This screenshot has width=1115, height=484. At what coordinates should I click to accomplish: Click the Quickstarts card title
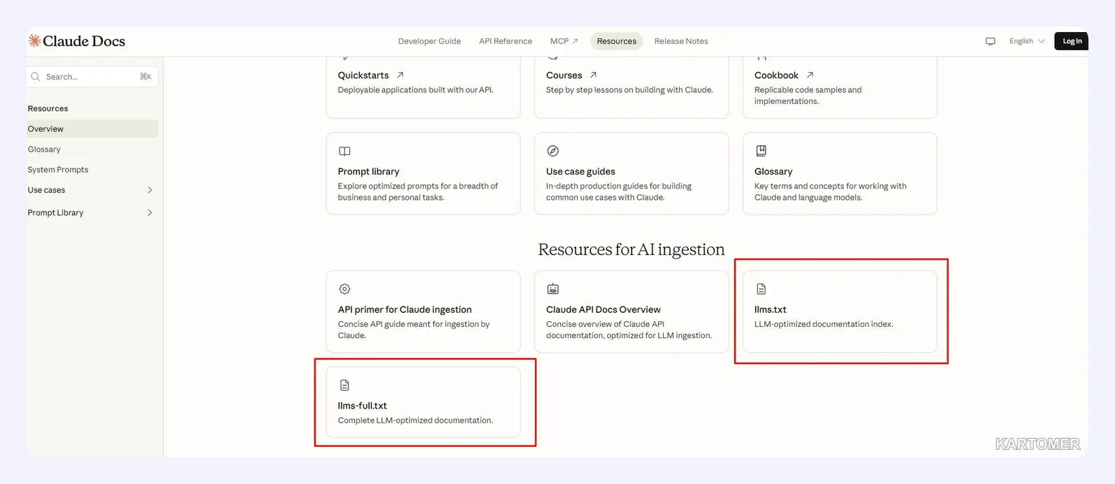click(x=363, y=75)
